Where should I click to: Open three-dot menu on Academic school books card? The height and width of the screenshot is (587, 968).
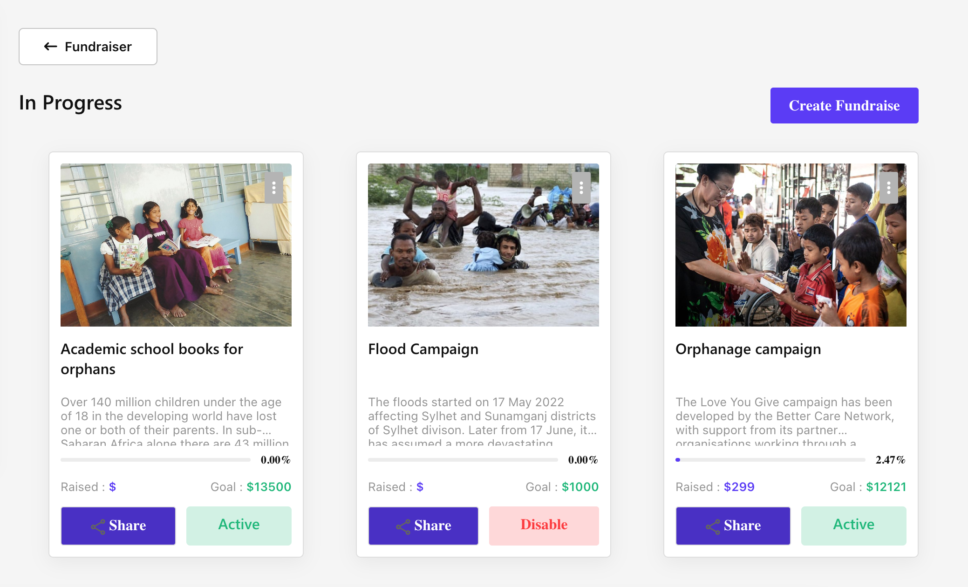coord(274,188)
